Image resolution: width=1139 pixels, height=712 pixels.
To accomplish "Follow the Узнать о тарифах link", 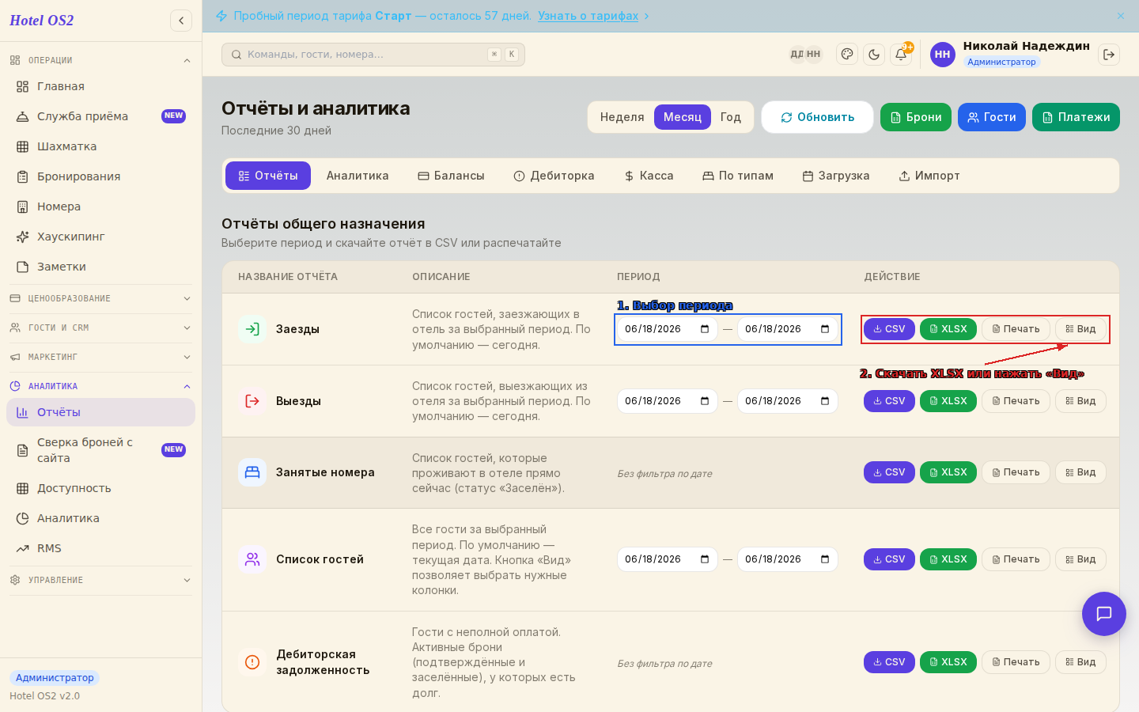I will 588,16.
